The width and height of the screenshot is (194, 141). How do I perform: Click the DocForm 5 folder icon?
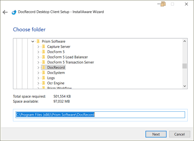tap(44, 52)
